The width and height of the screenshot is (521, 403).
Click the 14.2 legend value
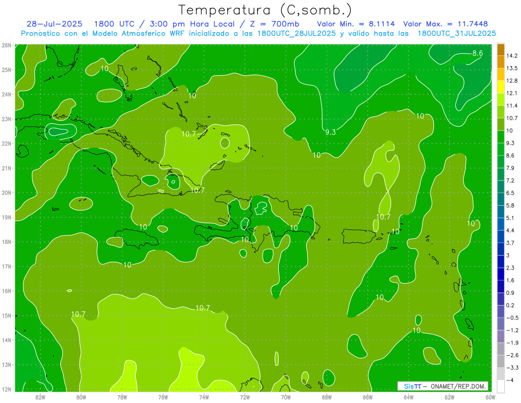point(511,56)
